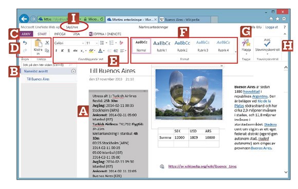Screen dimensions: 298x189
Task: Open browser settings gear
Action: click(x=284, y=19)
